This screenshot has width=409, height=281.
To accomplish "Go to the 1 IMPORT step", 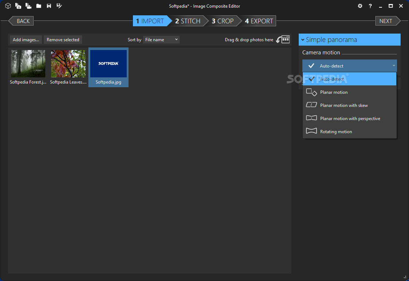I will coord(152,21).
